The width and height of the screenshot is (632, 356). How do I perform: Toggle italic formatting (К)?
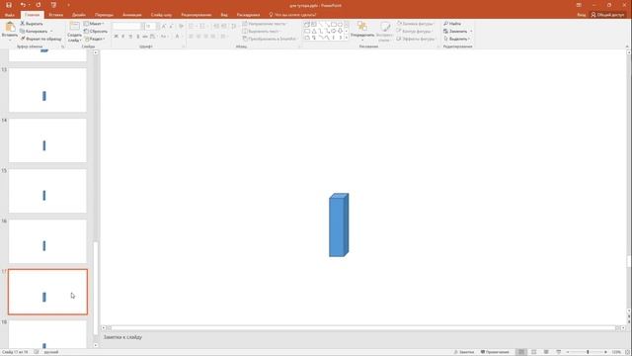[122, 37]
